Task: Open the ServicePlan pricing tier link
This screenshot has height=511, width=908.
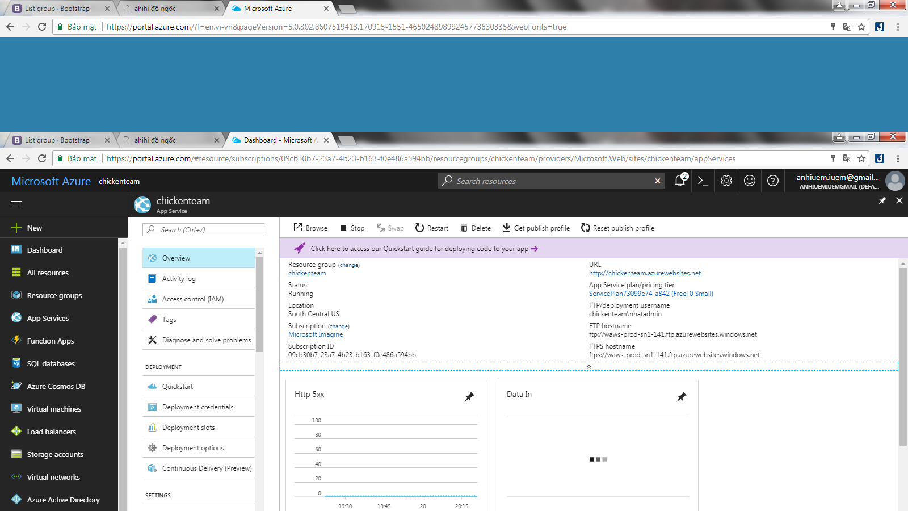Action: [x=651, y=294]
